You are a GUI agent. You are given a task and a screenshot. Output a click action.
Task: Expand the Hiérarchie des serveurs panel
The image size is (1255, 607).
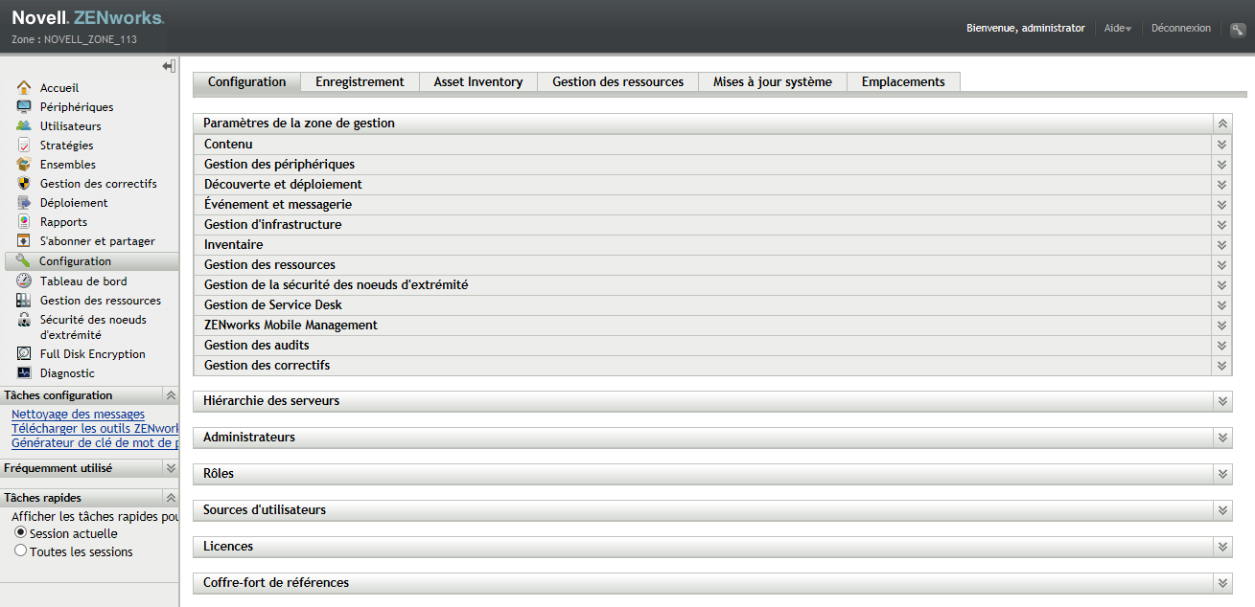pyautogui.click(x=1222, y=401)
